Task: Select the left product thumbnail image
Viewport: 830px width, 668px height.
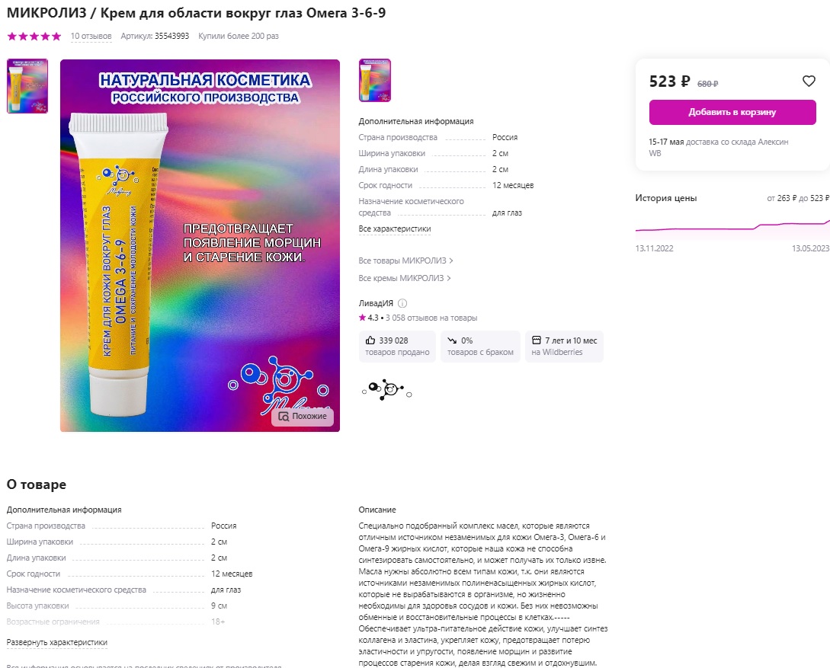Action: (x=27, y=86)
